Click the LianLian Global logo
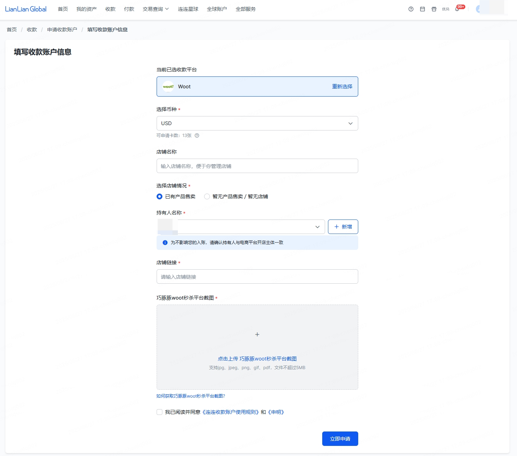The width and height of the screenshot is (517, 456). point(26,9)
